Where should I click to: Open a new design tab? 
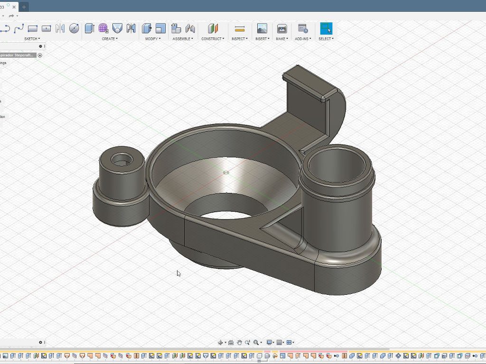[x=24, y=7]
